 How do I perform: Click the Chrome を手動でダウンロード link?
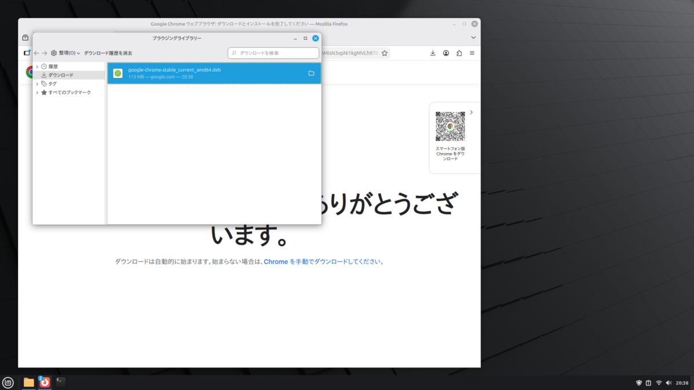tap(323, 262)
